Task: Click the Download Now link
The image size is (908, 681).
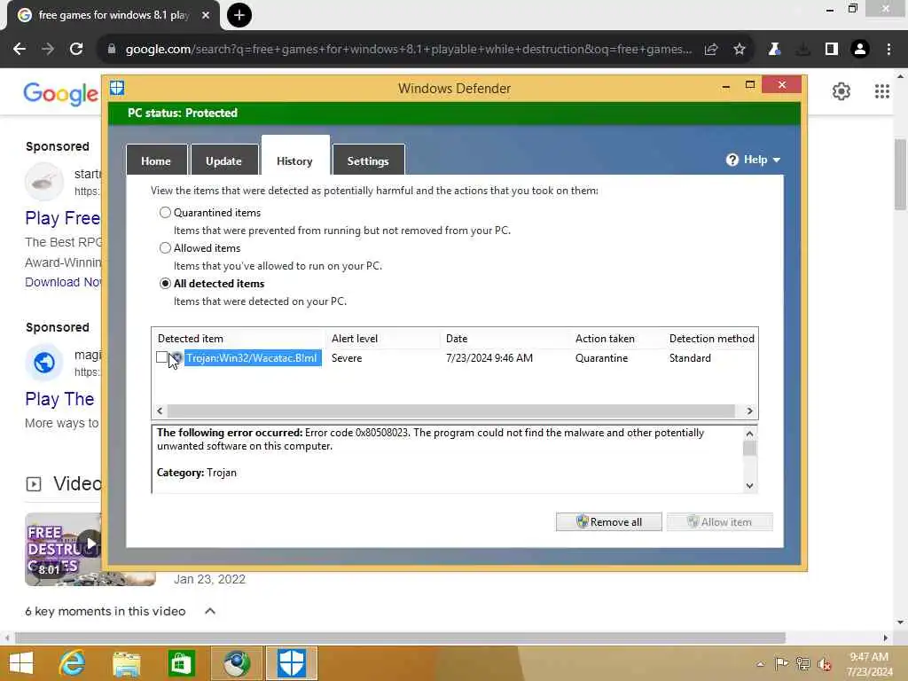Action: pos(63,282)
